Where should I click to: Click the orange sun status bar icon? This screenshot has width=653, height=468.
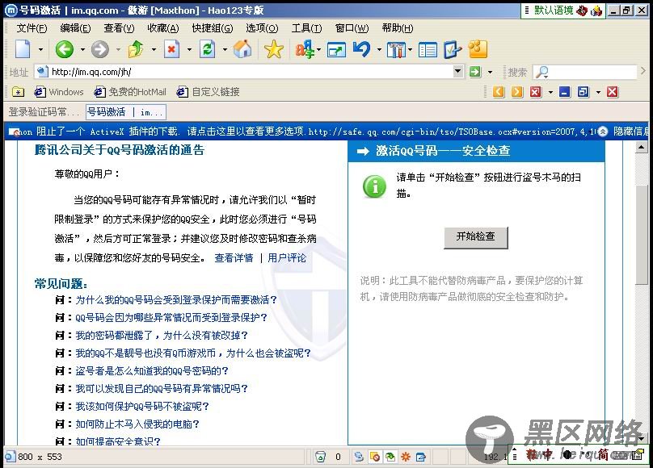click(405, 457)
